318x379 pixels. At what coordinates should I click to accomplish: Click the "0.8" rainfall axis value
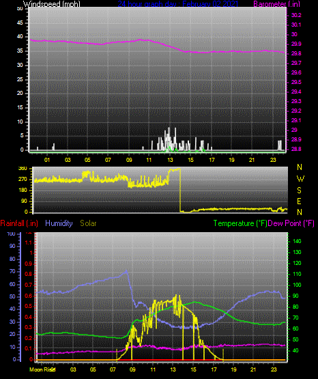coord(28,275)
